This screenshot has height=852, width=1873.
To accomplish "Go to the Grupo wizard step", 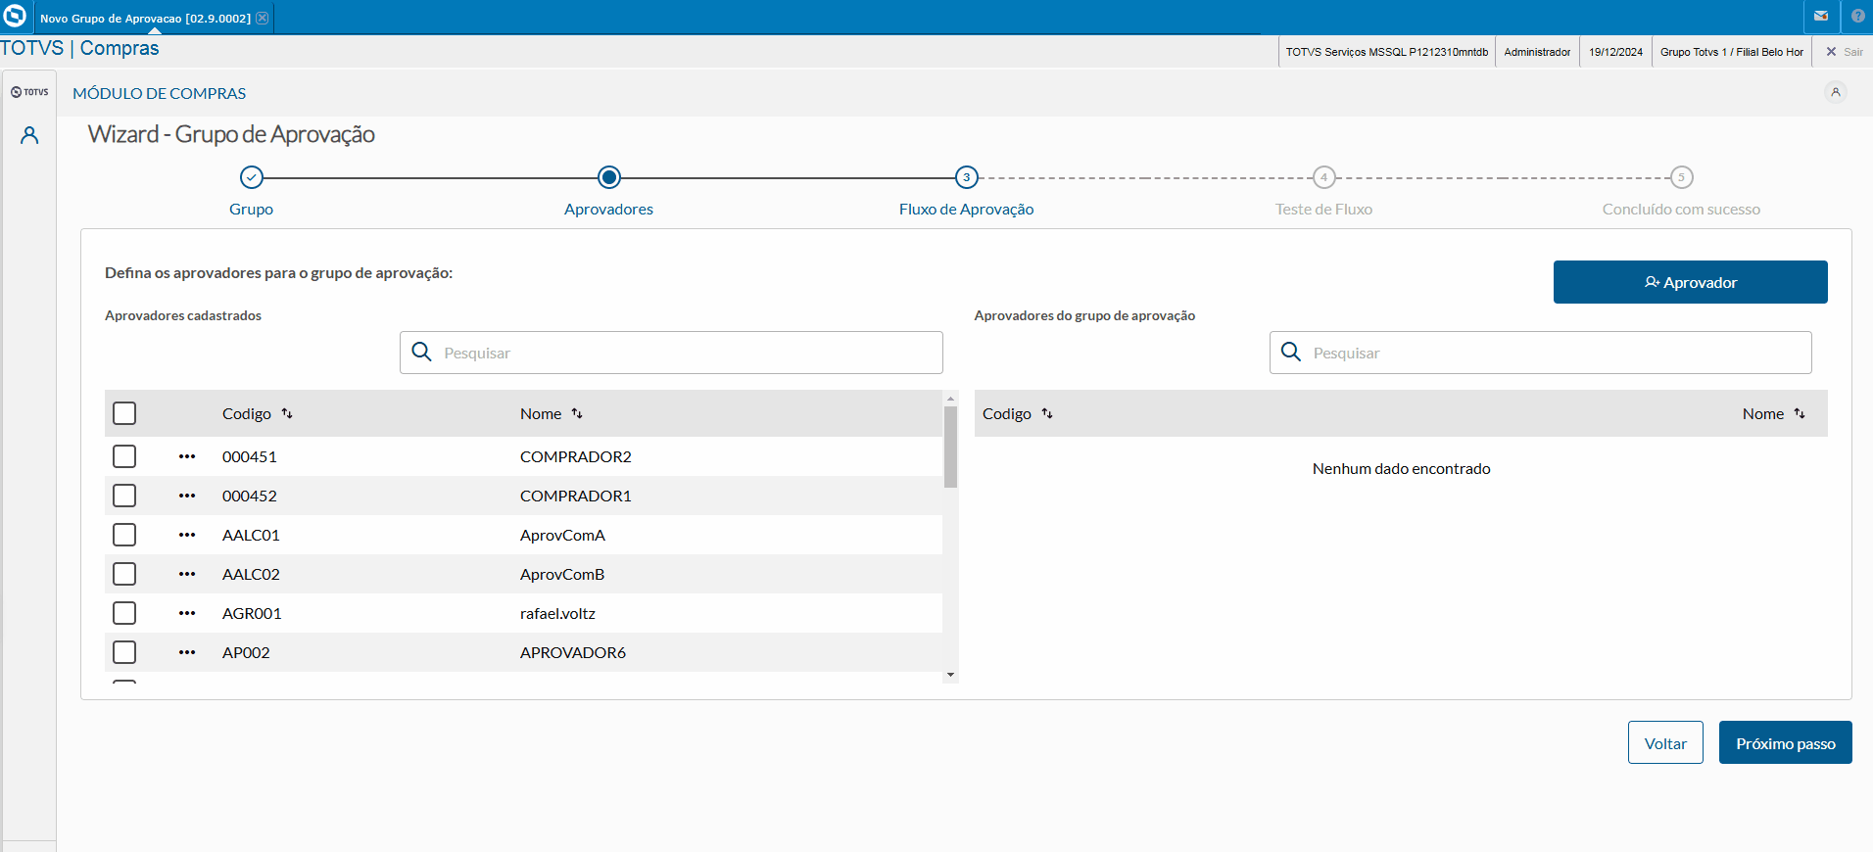I will click(252, 177).
